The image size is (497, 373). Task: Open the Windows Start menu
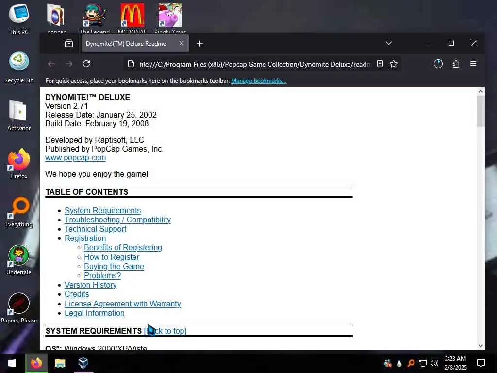tap(12, 363)
